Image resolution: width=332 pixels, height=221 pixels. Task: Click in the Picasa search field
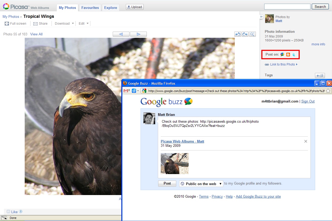[287, 7]
